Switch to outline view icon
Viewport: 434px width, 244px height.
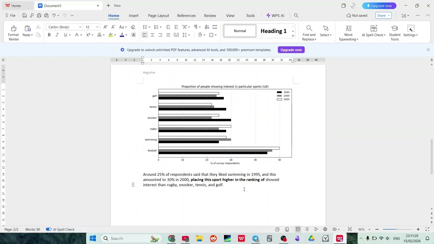coord(307,229)
